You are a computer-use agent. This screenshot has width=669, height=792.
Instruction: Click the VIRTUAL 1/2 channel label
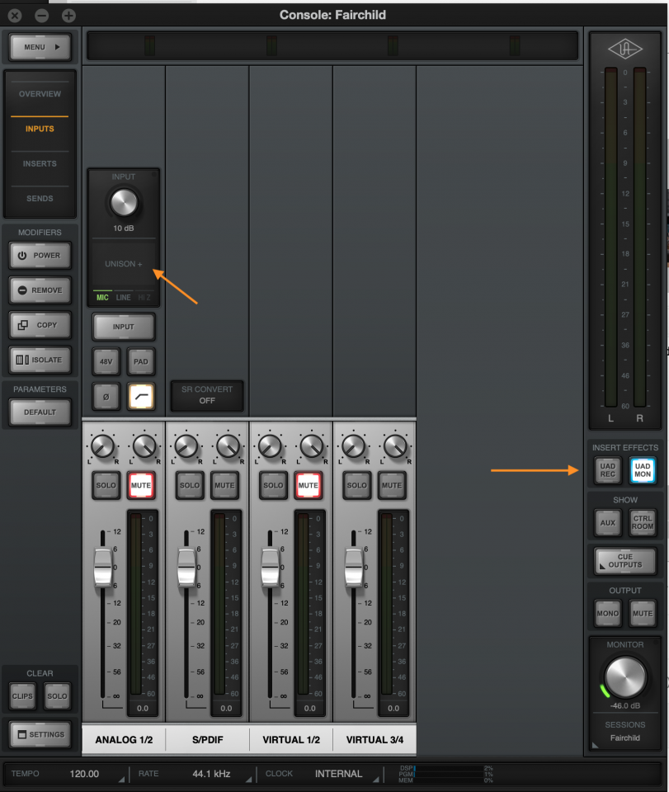[291, 739]
